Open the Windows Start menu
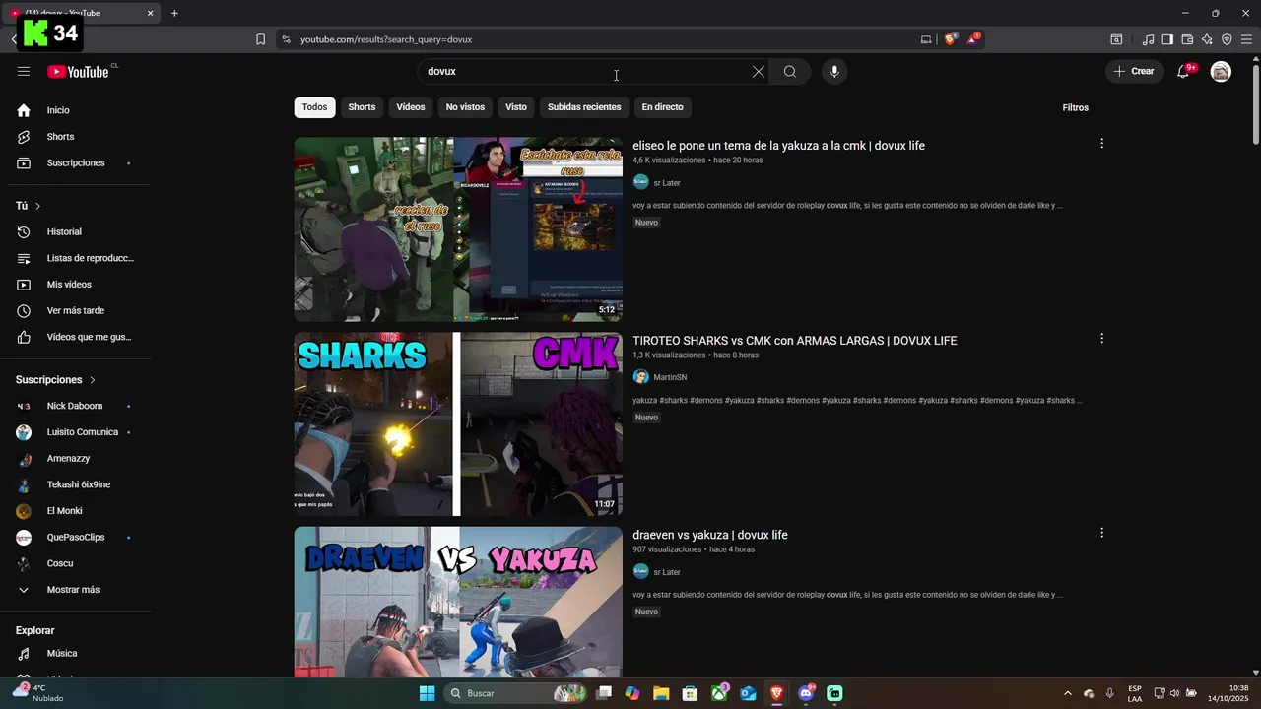Screen dimensions: 1261x709 click(x=427, y=693)
